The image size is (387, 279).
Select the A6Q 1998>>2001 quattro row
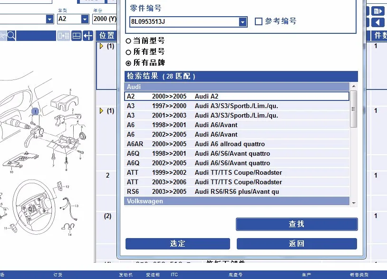pos(237,153)
